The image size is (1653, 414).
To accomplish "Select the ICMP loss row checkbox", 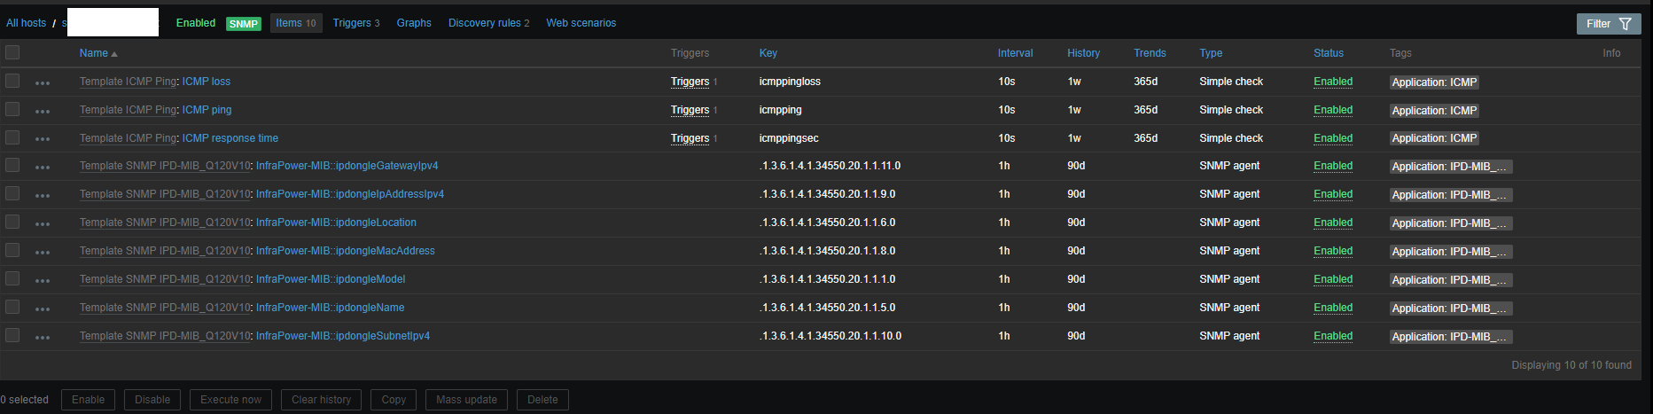I will click(x=12, y=81).
